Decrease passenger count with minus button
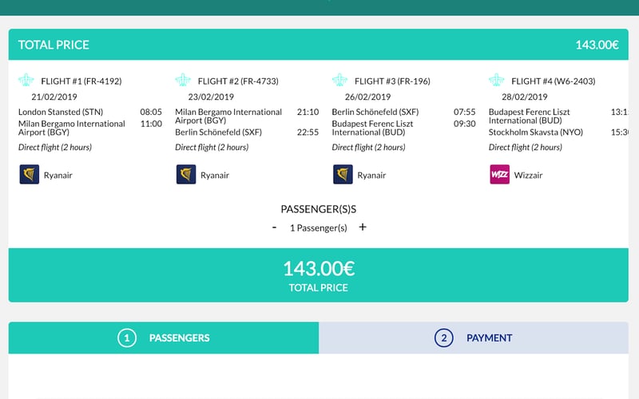Viewport: 639px width, 399px height. [275, 227]
